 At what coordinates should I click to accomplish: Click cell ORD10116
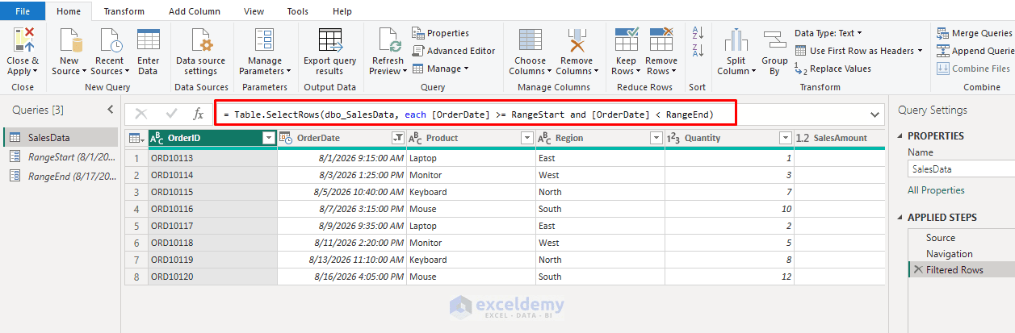[213, 209]
